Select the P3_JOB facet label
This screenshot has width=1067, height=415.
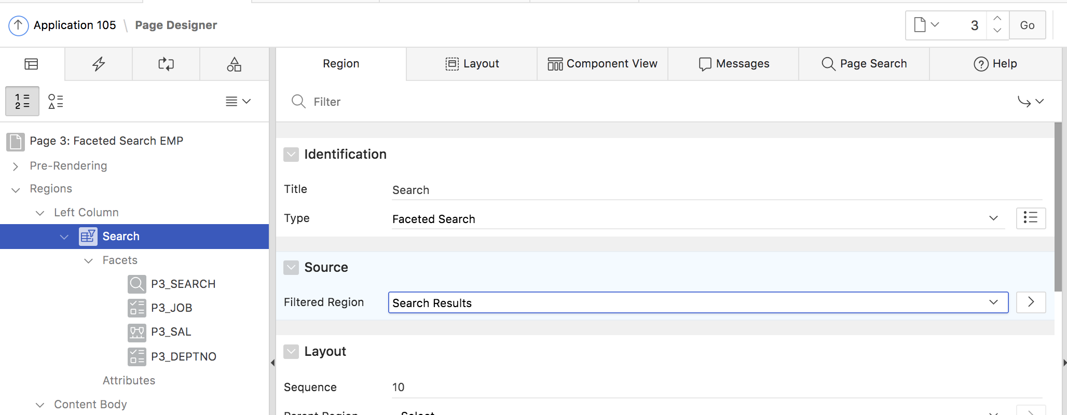(x=172, y=308)
